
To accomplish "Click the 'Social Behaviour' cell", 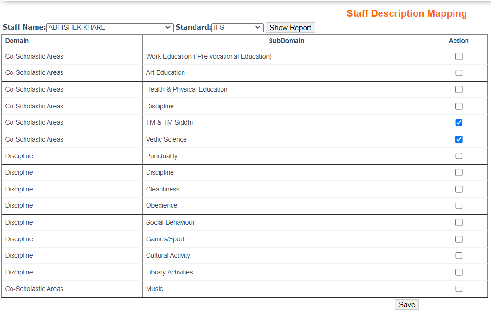I will (286, 222).
